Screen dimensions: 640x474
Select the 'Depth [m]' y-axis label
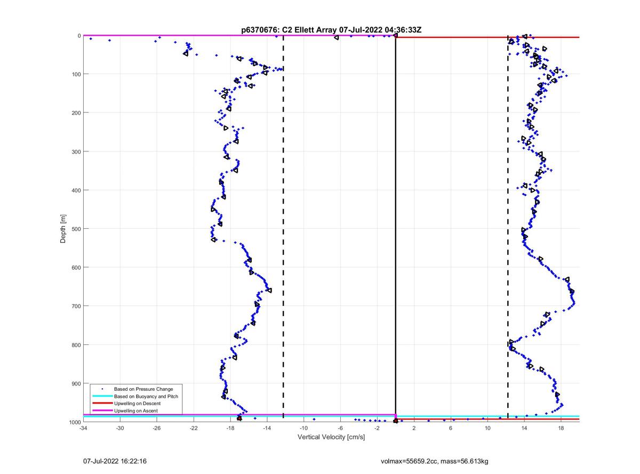(x=63, y=228)
